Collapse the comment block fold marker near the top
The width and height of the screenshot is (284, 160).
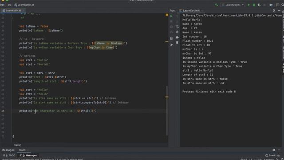(12, 18)
